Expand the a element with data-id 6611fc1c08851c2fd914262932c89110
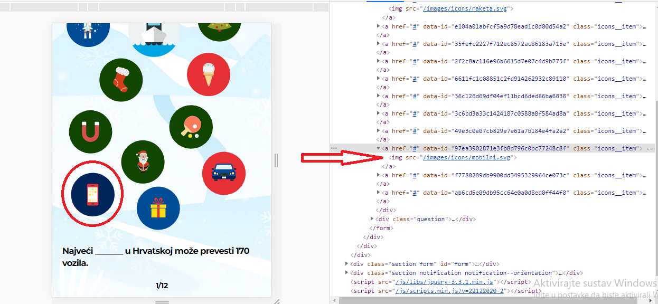The height and width of the screenshot is (304, 658). [379, 79]
